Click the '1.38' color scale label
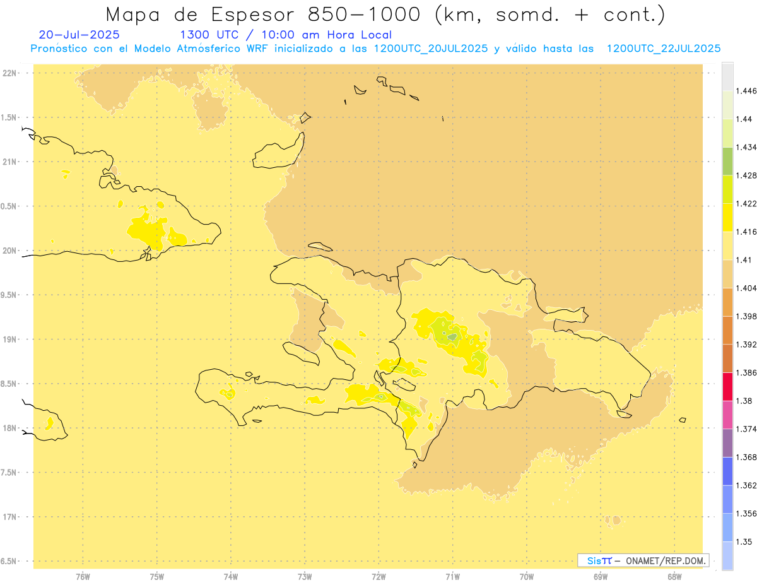Viewport: 757px width, 585px height. [x=745, y=401]
